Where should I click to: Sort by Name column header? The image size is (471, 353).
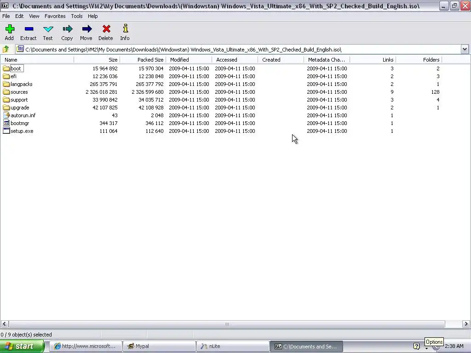(37, 60)
